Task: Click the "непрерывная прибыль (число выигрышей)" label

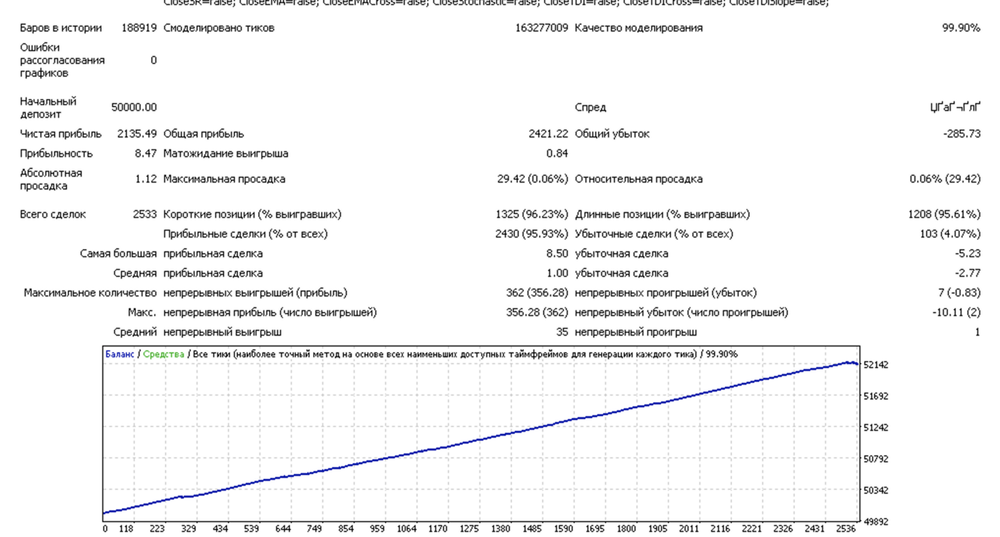Action: (x=270, y=312)
